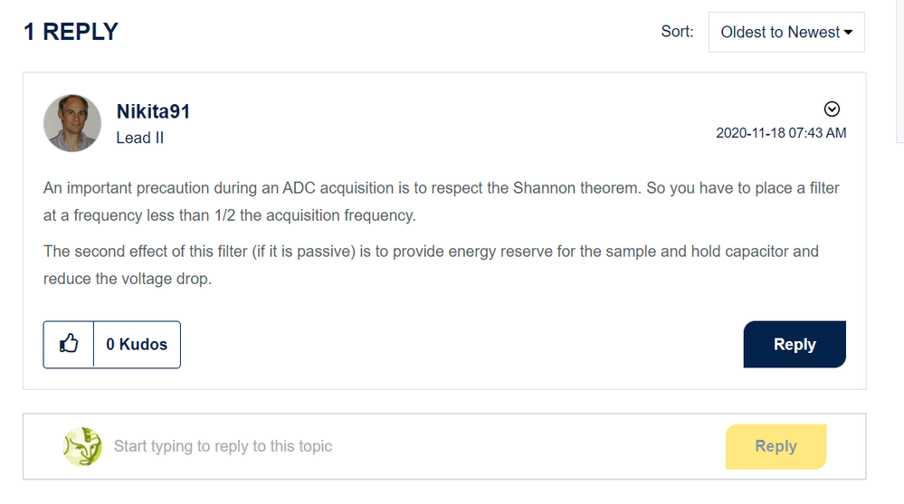Click the 1 REPLY heading
904x504 pixels.
point(71,32)
